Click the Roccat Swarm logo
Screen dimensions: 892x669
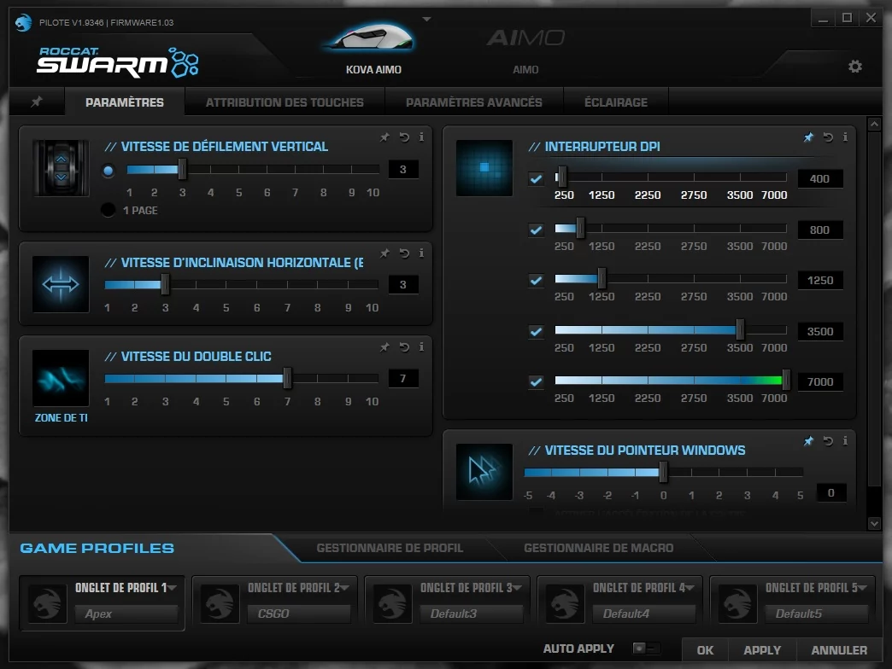coord(118,62)
